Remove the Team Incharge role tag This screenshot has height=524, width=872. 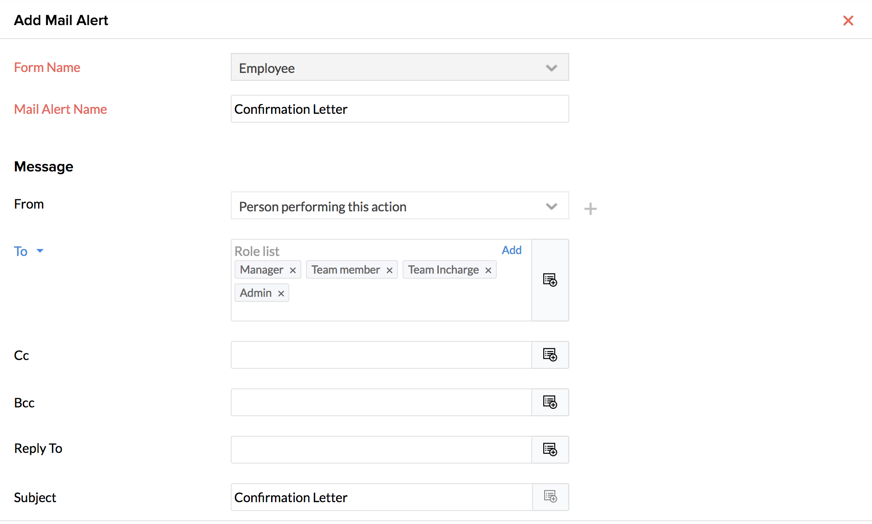pos(488,270)
